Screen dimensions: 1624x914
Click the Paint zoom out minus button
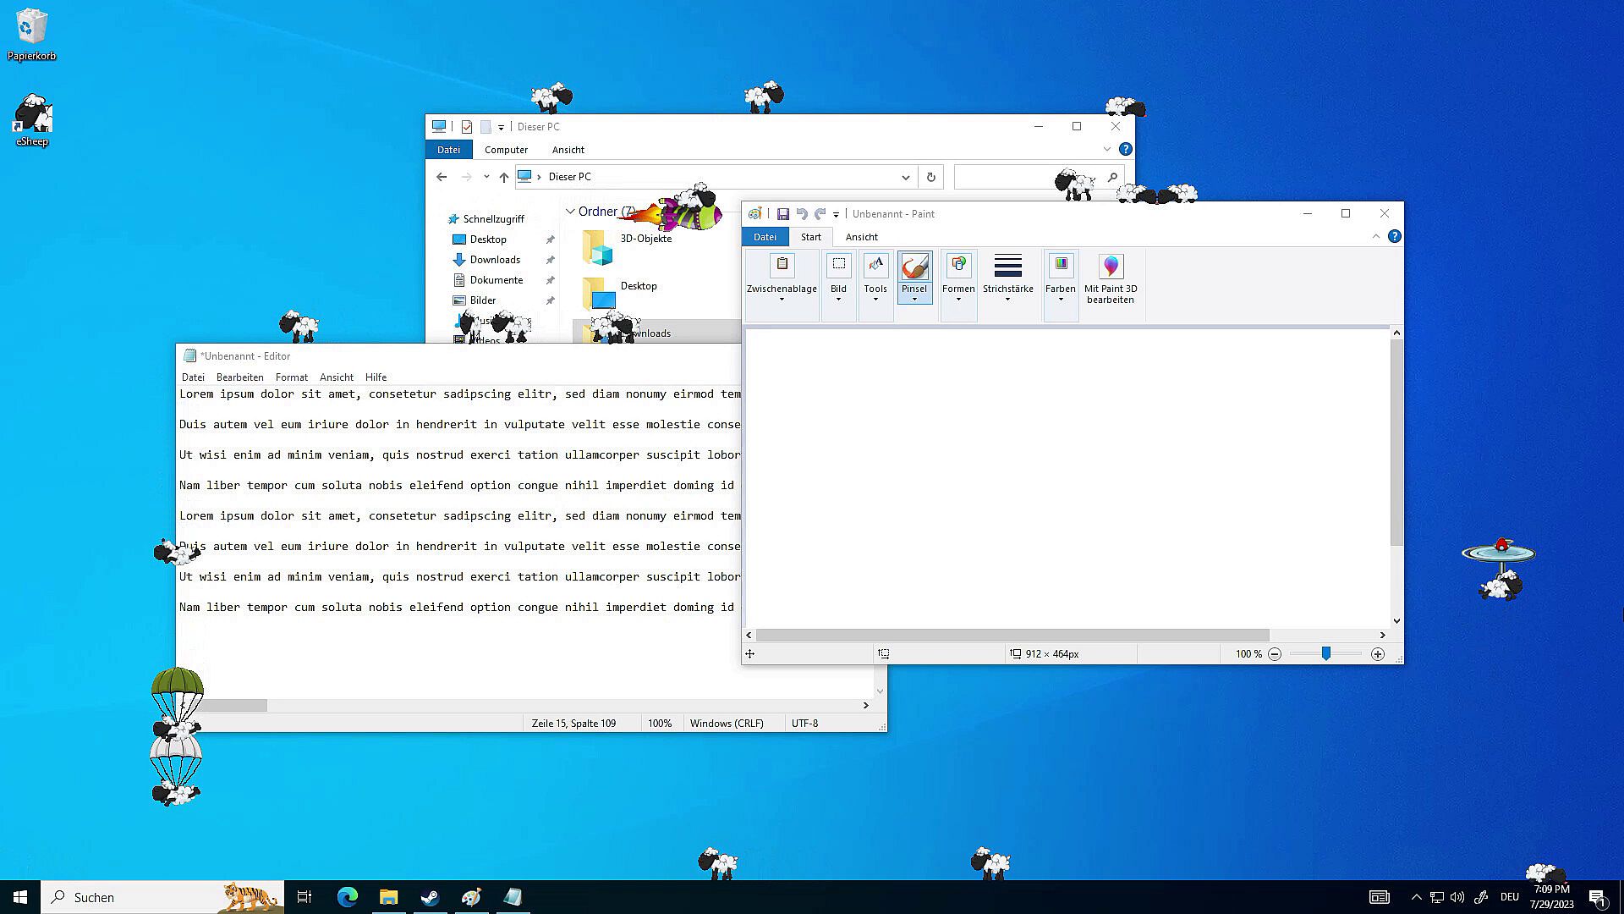[x=1275, y=654]
